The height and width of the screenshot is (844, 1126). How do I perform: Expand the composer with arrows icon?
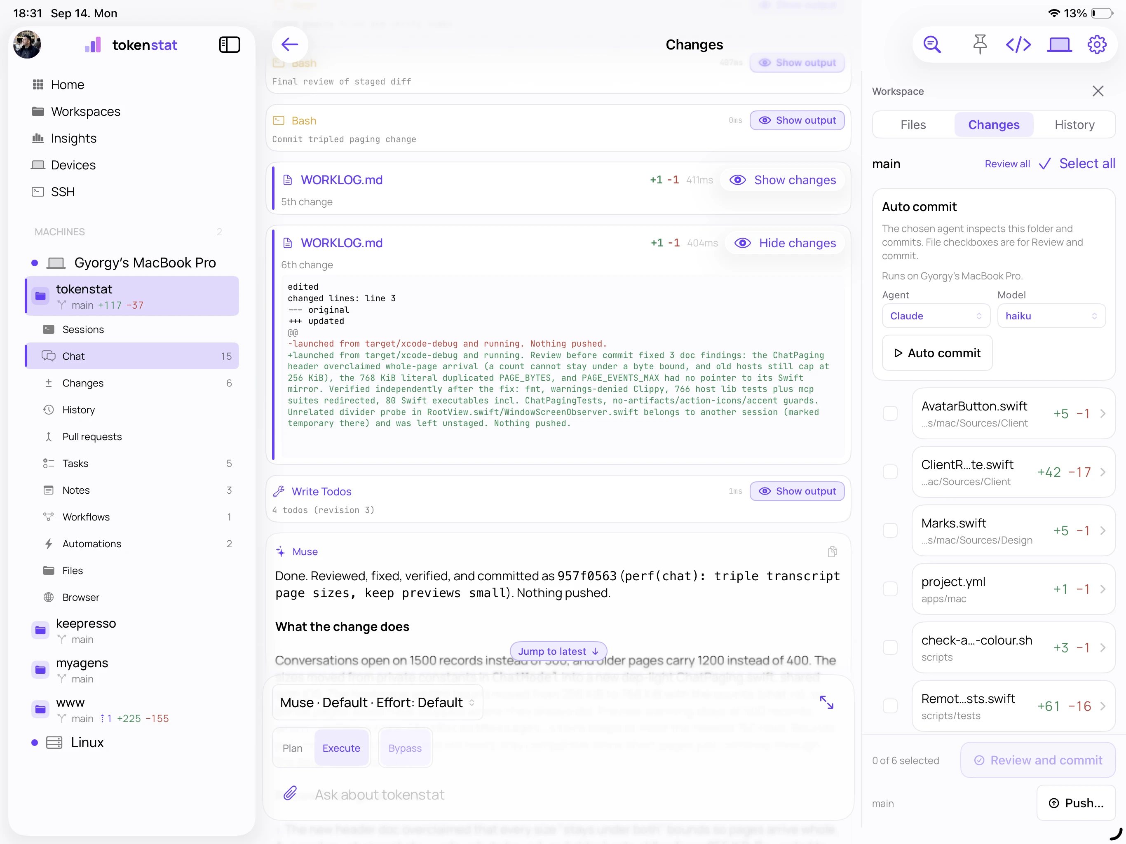(827, 703)
